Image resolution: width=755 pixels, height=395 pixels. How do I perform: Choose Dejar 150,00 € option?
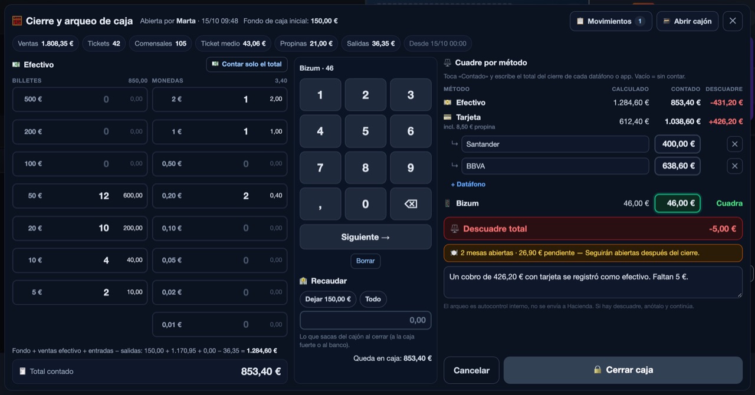(328, 299)
